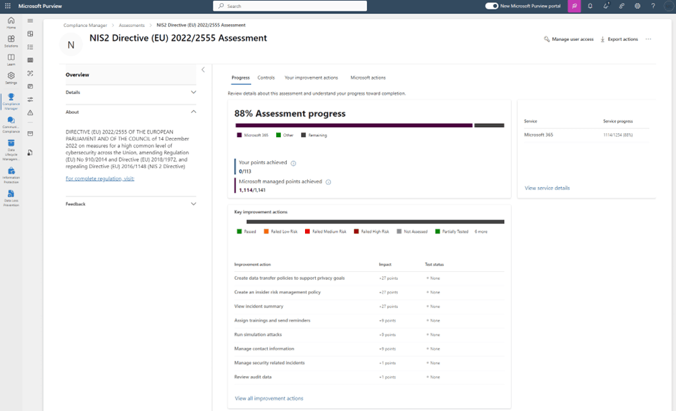Click the scan frame icon in secondary nav
Image resolution: width=676 pixels, height=411 pixels.
point(30,73)
